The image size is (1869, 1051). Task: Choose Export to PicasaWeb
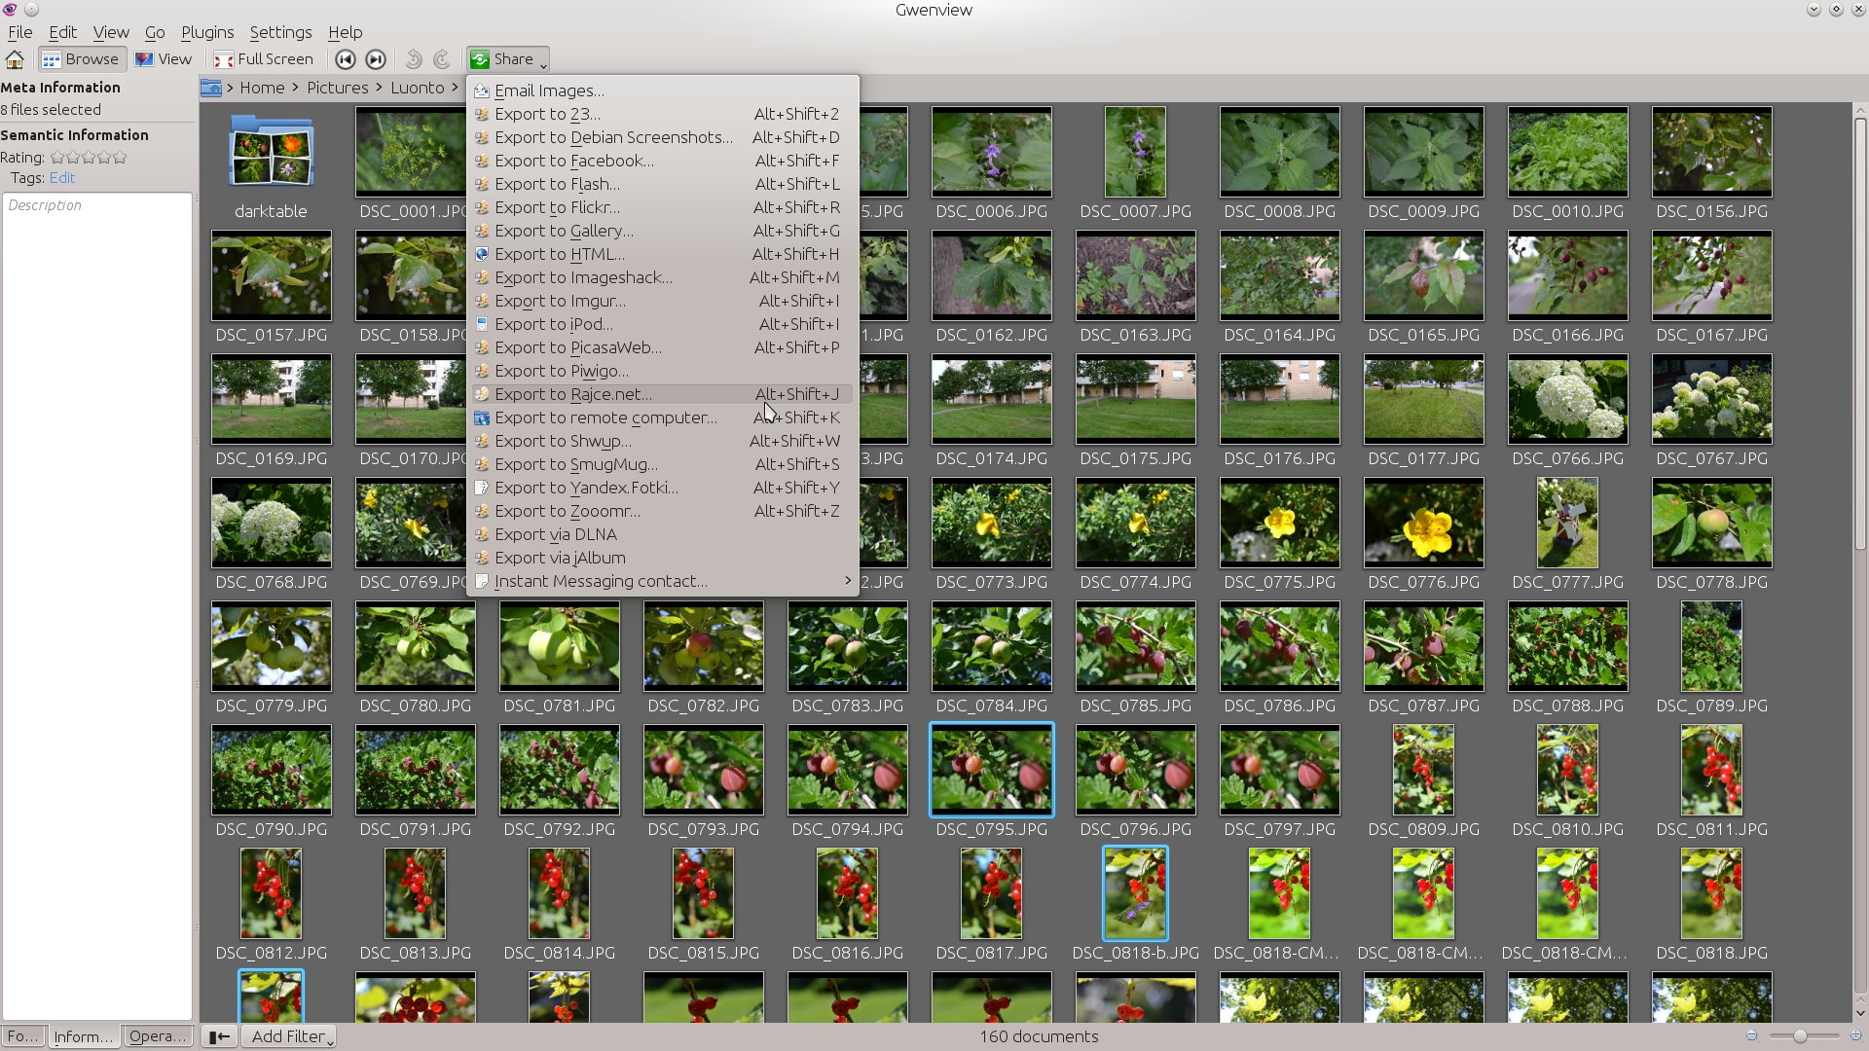661,347
